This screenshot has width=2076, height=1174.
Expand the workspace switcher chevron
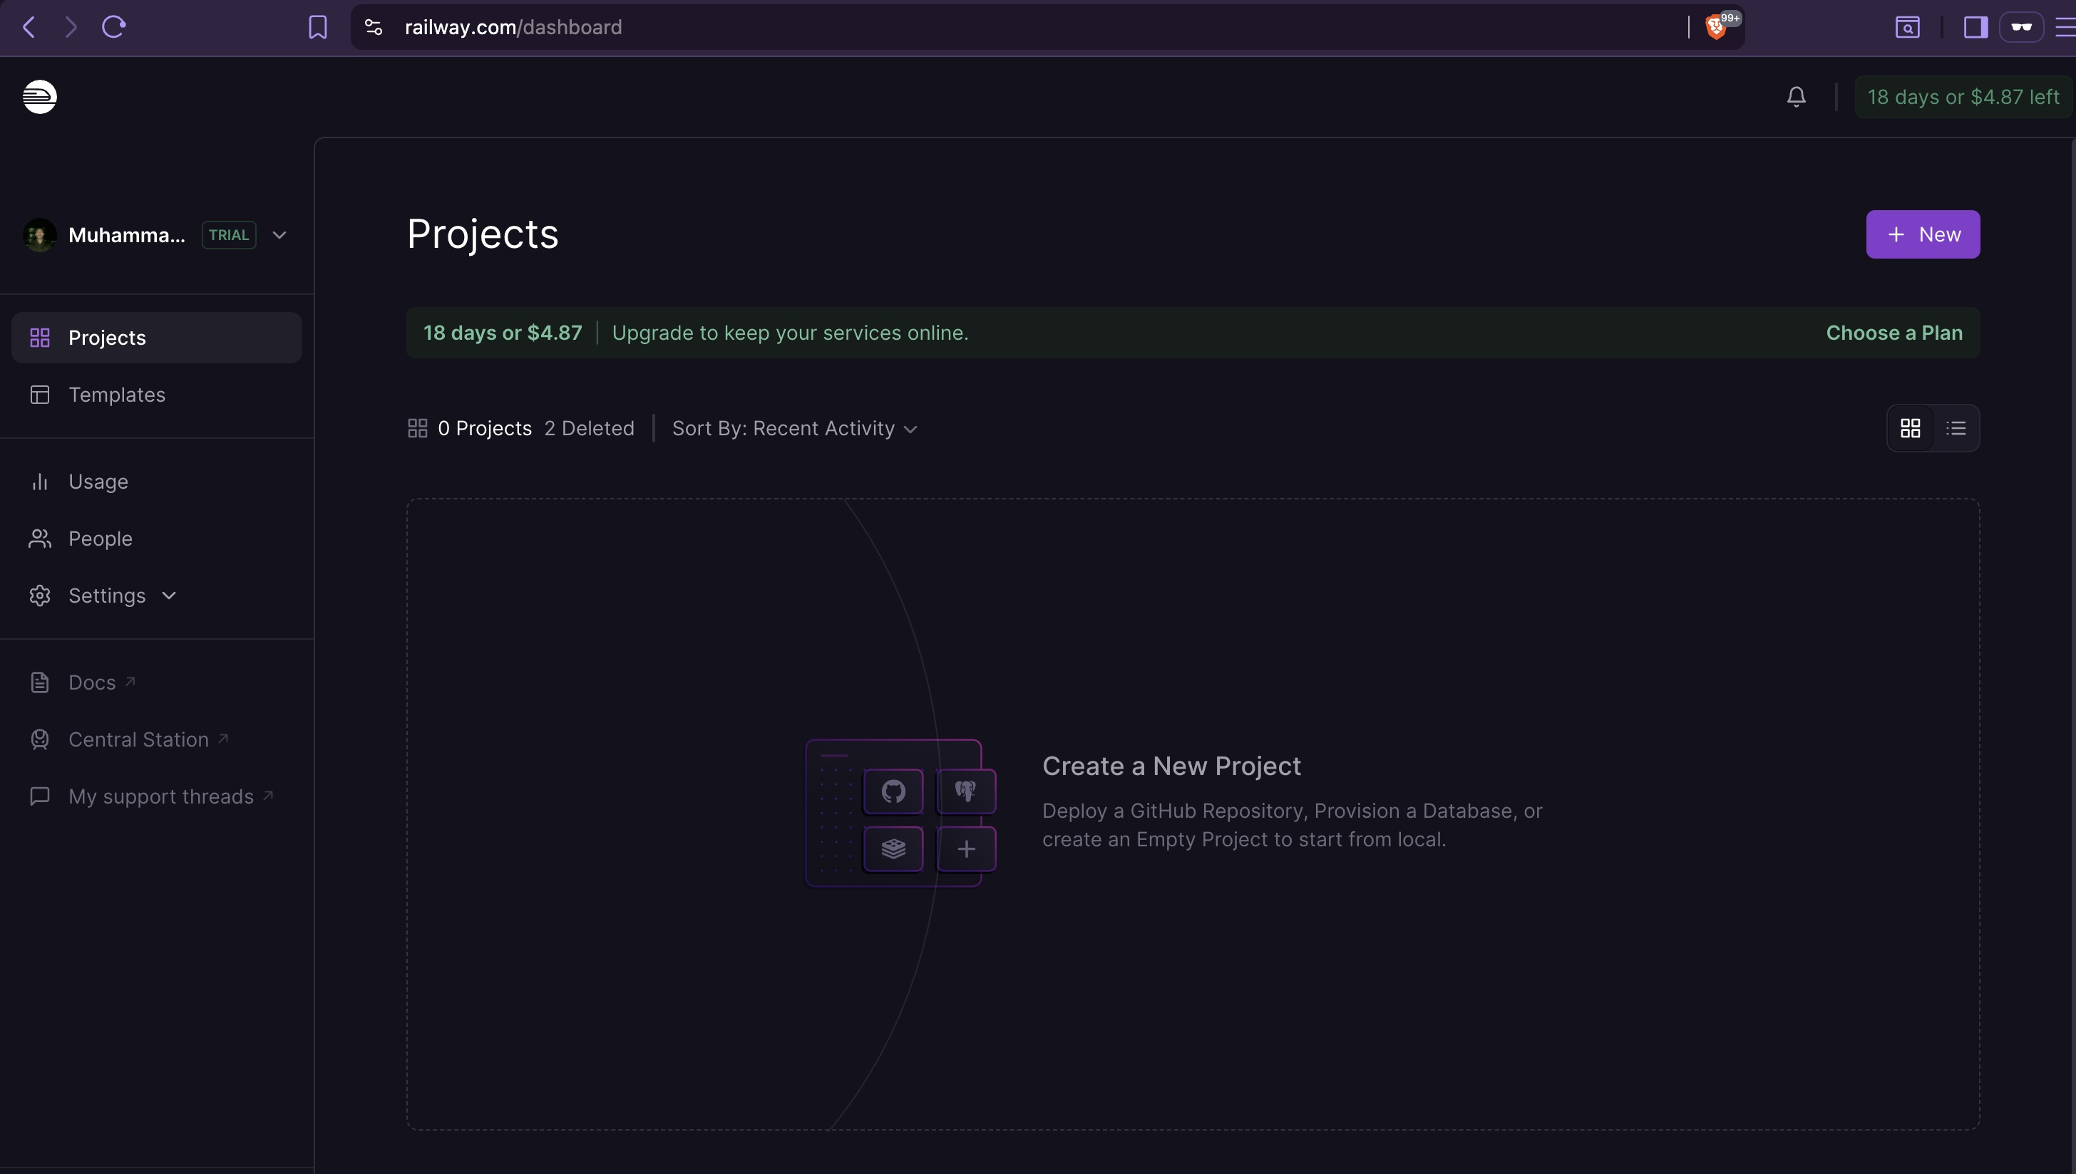(x=279, y=236)
